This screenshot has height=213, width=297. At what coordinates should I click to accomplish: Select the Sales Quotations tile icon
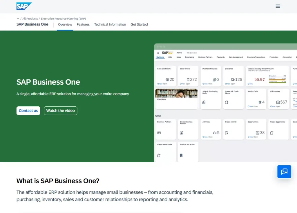pyautogui.click(x=167, y=79)
